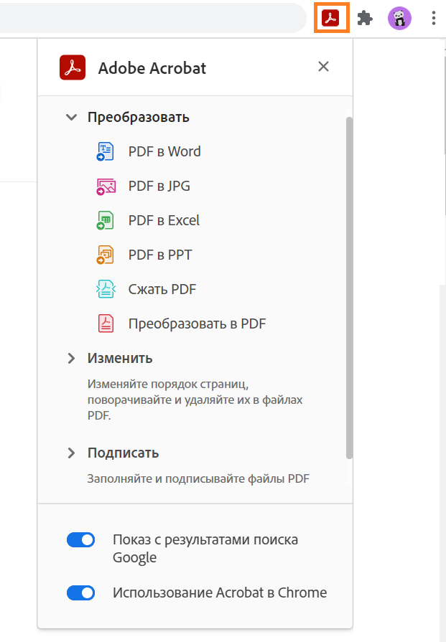This screenshot has width=446, height=642.
Task: Click the convert to PDF icon
Action: pyautogui.click(x=106, y=324)
